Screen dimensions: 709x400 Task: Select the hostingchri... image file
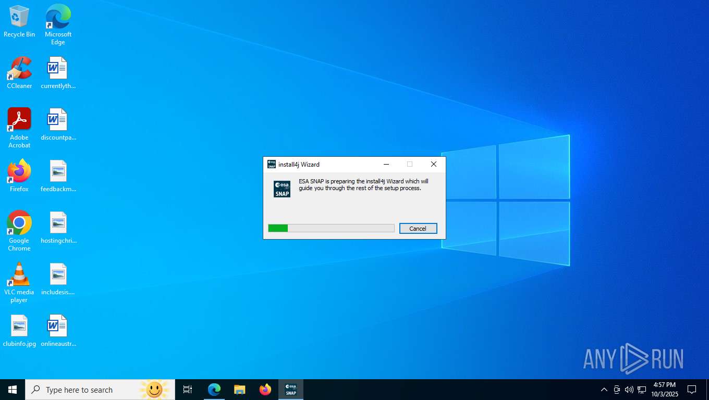[x=58, y=228]
